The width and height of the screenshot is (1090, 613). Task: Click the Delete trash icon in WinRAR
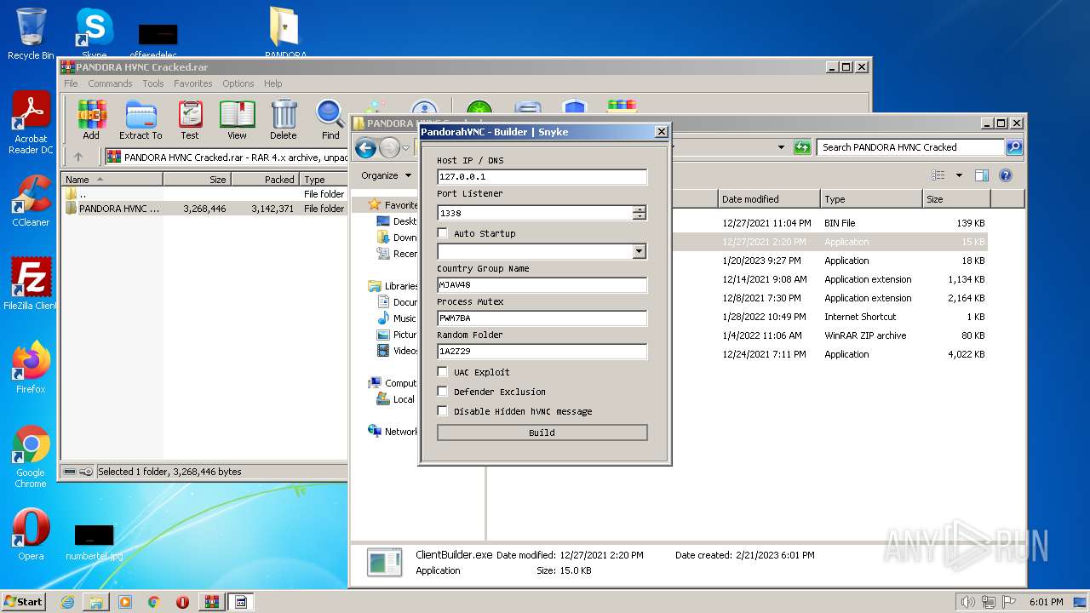coord(284,120)
